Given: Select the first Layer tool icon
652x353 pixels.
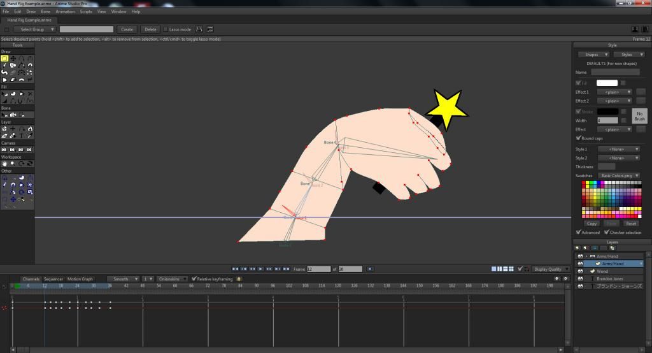Looking at the screenshot, I should 4,129.
